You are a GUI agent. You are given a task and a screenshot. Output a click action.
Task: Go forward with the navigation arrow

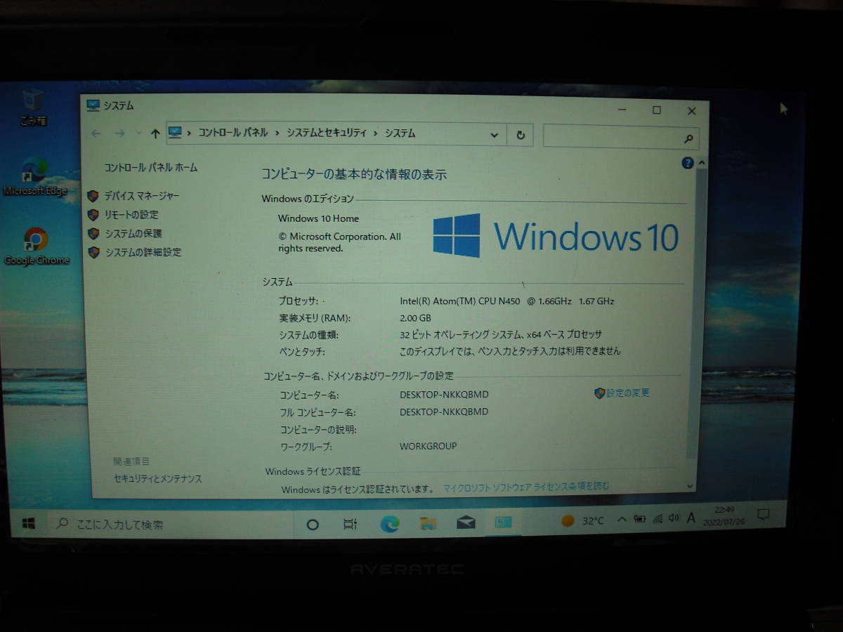point(119,133)
